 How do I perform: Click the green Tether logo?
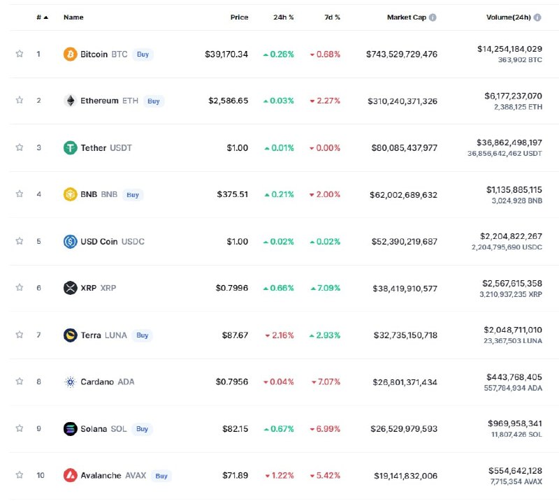71,147
